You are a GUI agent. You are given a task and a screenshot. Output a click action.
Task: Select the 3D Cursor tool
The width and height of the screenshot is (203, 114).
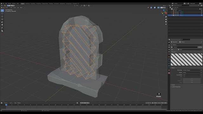tap(2, 13)
